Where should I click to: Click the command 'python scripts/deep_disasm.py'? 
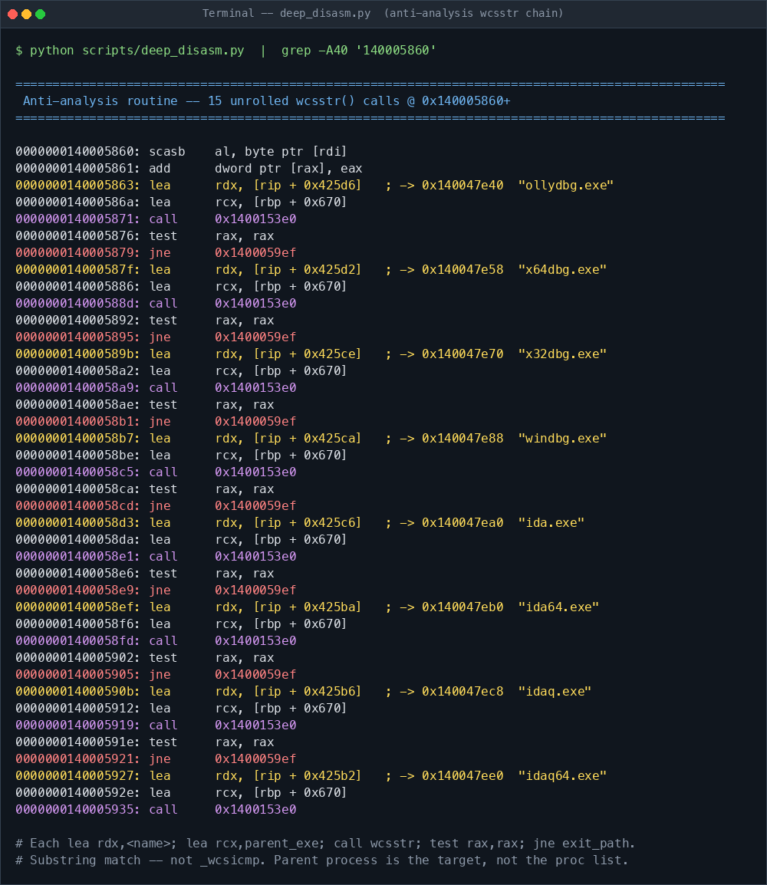pos(137,51)
